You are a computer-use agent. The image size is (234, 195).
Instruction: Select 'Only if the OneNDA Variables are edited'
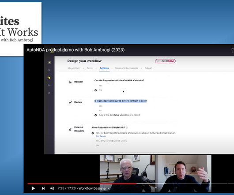(117, 115)
